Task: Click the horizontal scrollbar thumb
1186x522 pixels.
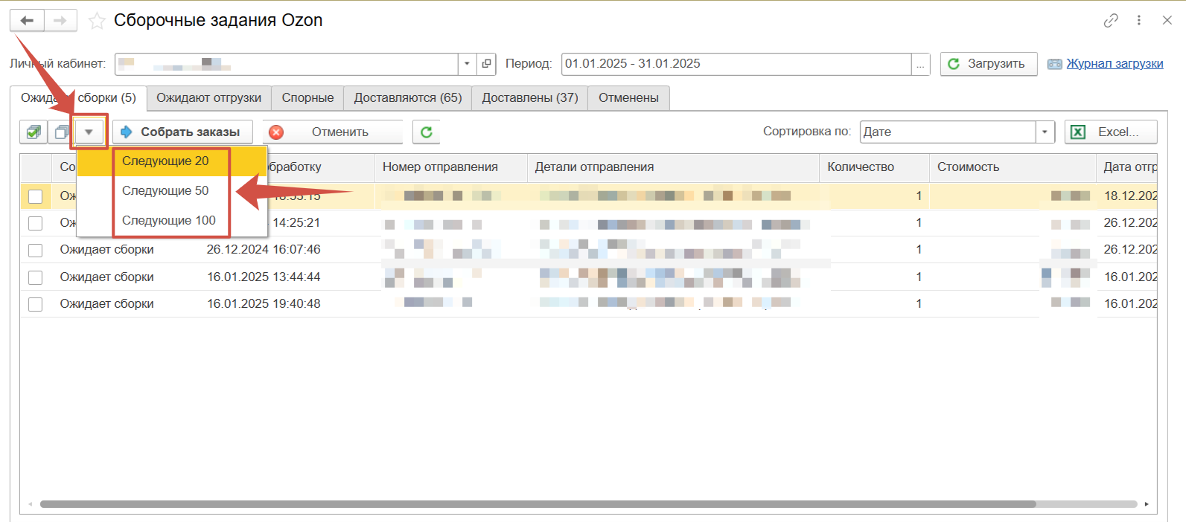Action: pyautogui.click(x=538, y=504)
